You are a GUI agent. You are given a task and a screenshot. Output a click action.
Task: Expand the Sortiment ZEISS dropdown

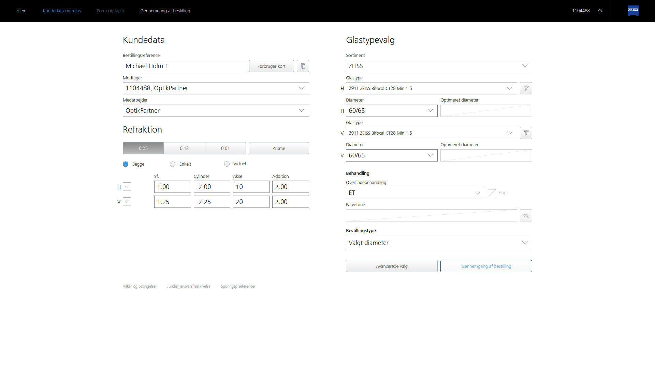tap(439, 66)
